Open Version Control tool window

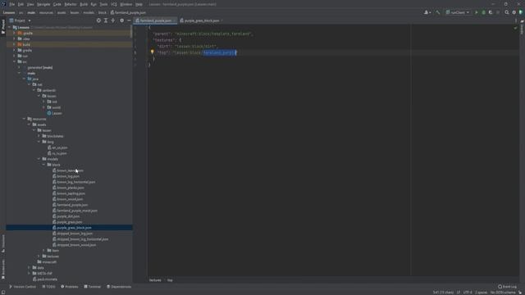pos(22,287)
